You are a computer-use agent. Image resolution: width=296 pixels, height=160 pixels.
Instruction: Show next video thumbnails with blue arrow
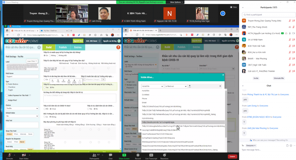tap(223, 13)
